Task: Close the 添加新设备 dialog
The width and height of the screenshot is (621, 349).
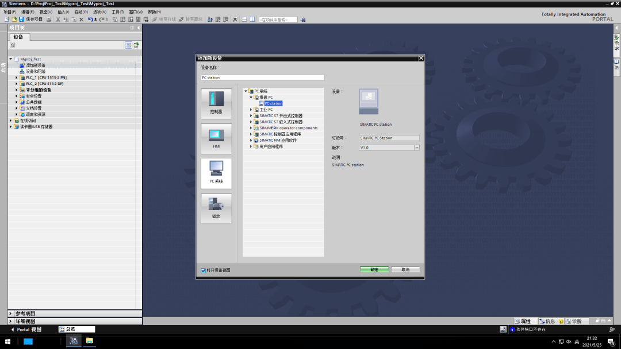Action: click(x=421, y=58)
